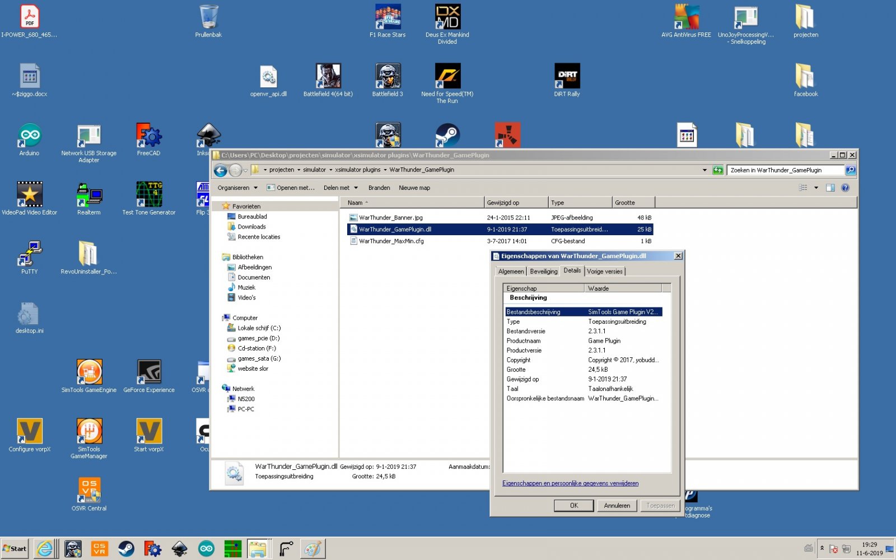Open the projecten folder on desktop
The image size is (896, 560).
click(x=806, y=21)
